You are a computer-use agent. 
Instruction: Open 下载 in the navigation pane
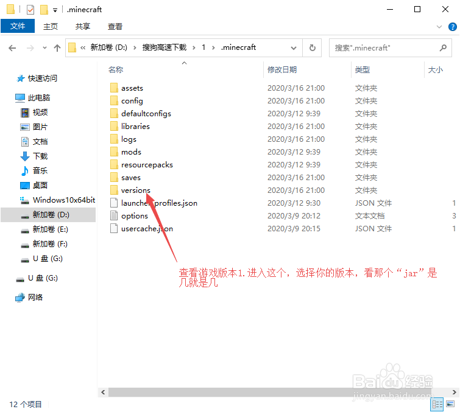coord(40,156)
